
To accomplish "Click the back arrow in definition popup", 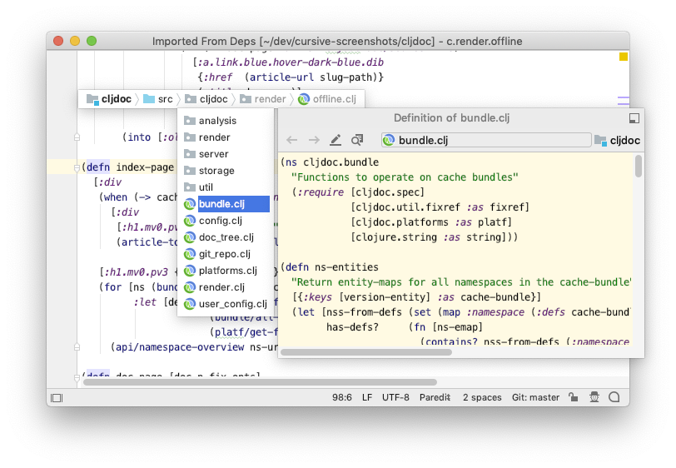I will (292, 140).
